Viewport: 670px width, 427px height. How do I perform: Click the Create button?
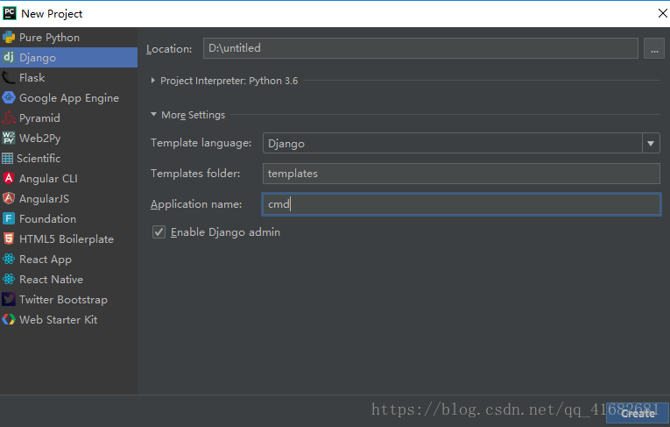point(638,413)
